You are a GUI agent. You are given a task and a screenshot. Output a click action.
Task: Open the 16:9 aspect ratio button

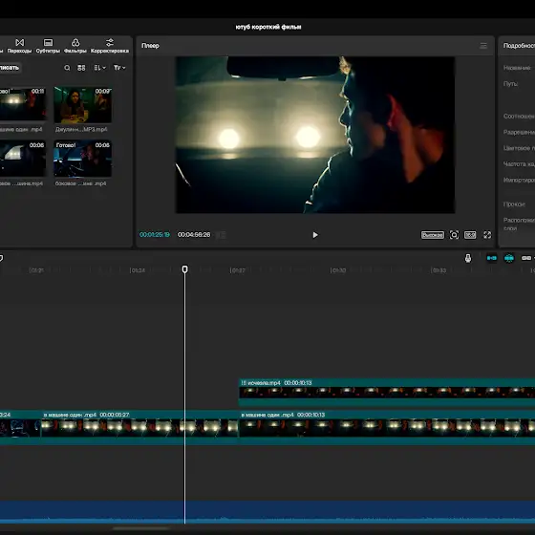470,235
